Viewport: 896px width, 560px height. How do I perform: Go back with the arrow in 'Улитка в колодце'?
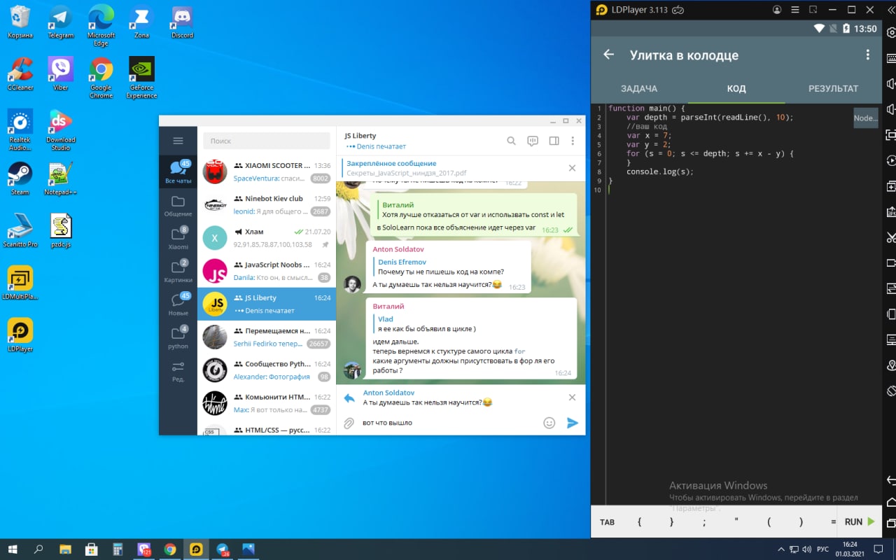(x=609, y=55)
